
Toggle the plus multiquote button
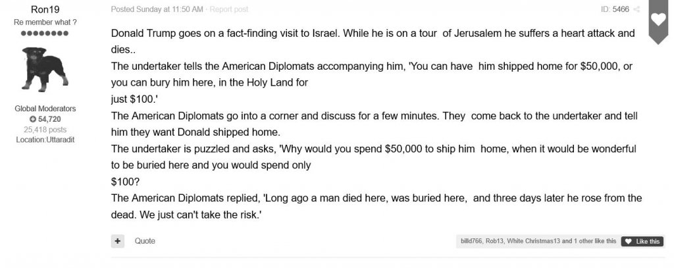[x=118, y=241]
